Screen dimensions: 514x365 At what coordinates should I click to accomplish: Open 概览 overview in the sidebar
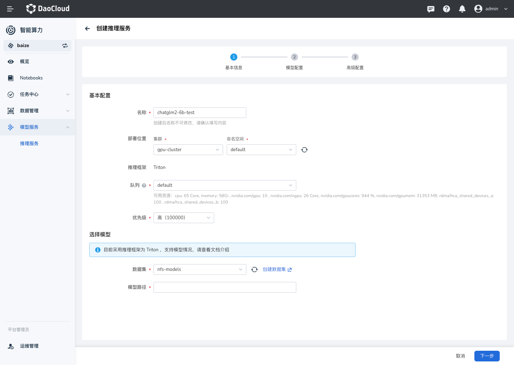click(37, 62)
